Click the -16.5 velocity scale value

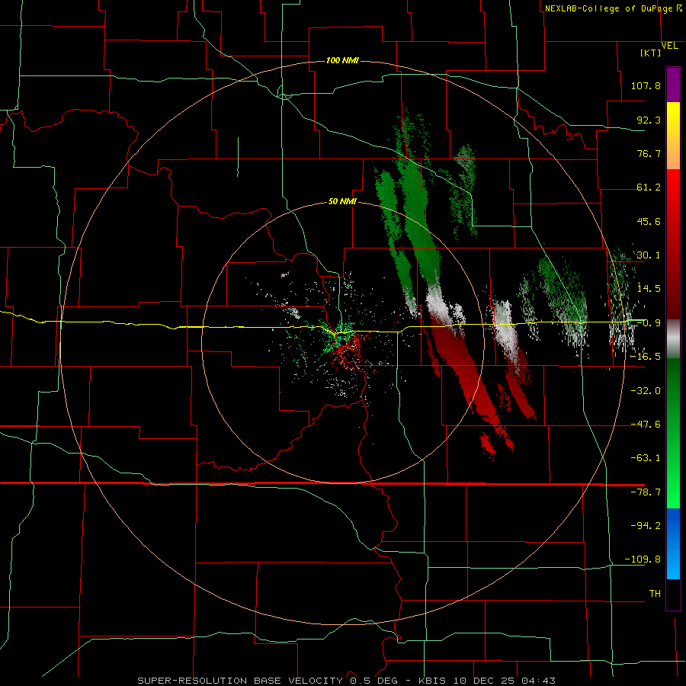pyautogui.click(x=646, y=357)
